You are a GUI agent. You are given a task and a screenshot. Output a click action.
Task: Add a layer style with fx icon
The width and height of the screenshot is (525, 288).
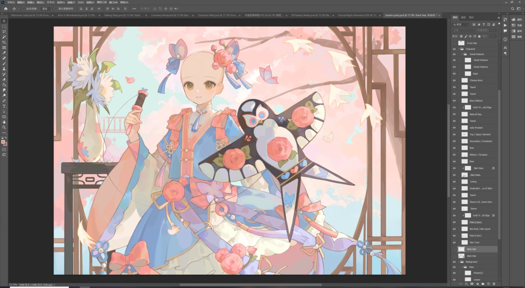coord(467,284)
